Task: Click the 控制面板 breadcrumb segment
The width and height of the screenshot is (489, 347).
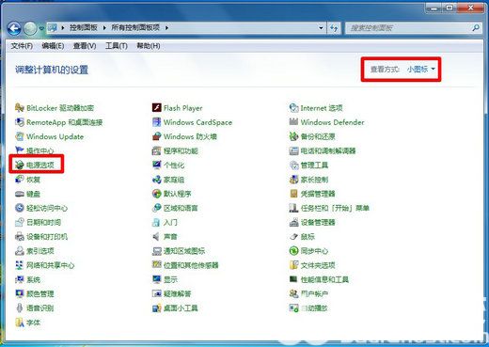Action: click(x=84, y=27)
